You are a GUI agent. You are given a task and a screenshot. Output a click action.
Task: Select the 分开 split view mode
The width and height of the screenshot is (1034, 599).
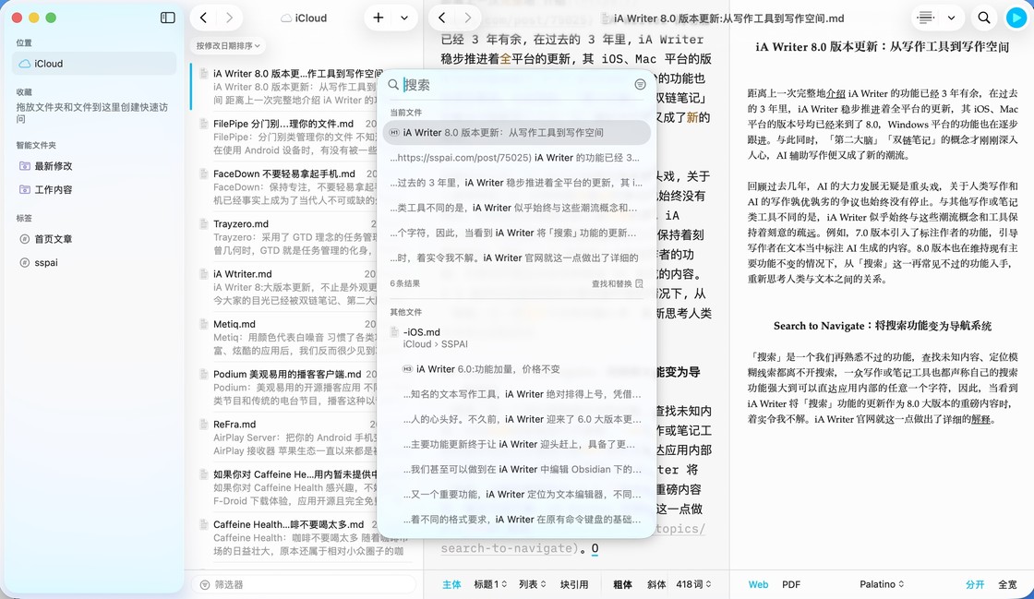coord(975,584)
